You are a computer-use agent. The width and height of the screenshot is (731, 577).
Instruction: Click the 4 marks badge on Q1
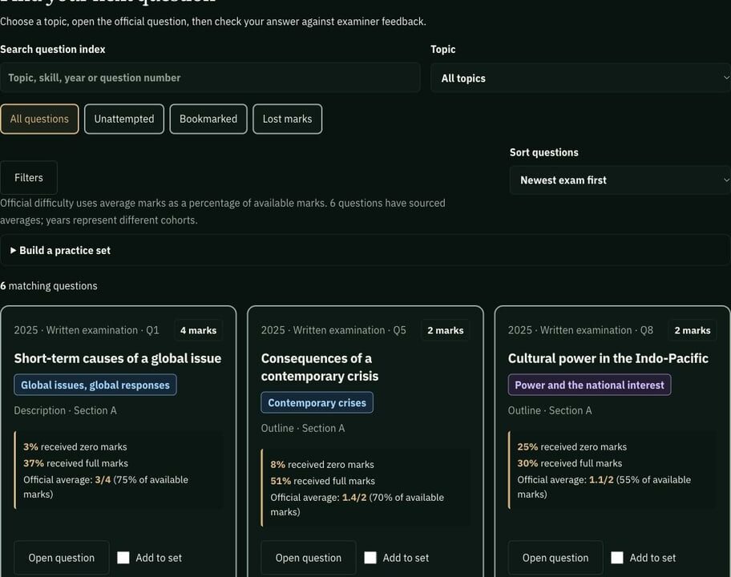(x=199, y=330)
